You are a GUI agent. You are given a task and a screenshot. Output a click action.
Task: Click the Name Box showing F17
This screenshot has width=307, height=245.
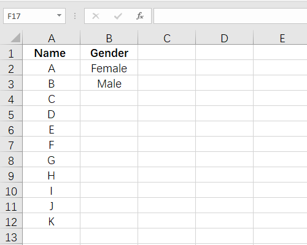(34, 16)
